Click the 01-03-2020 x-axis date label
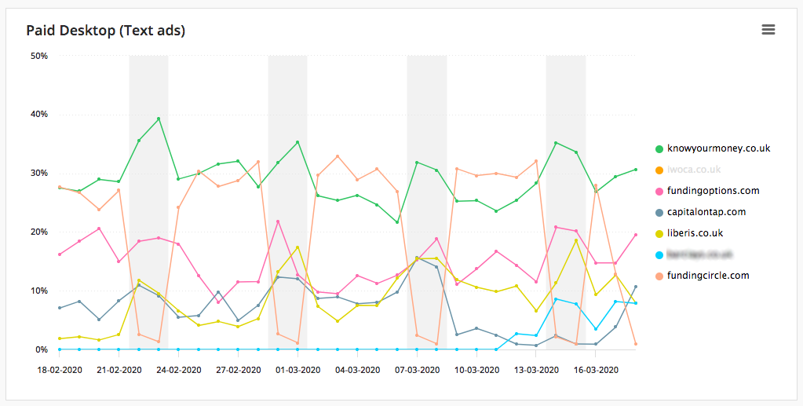Image resolution: width=803 pixels, height=406 pixels. [x=297, y=370]
